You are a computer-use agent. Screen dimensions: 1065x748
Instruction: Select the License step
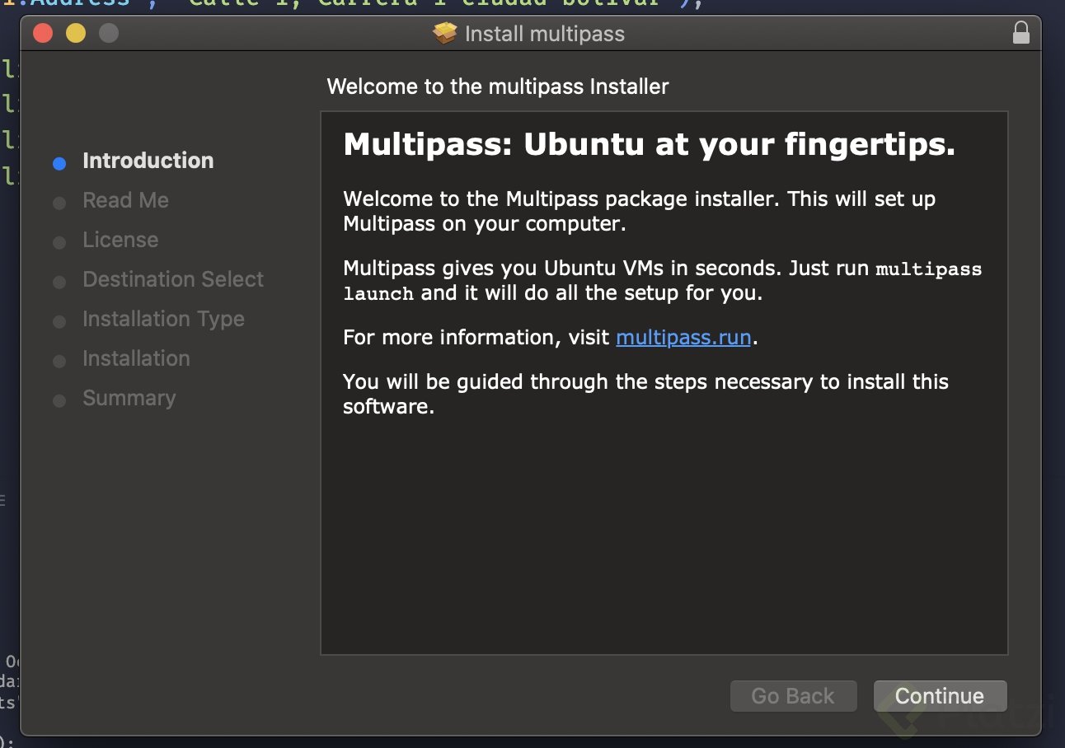pyautogui.click(x=120, y=240)
